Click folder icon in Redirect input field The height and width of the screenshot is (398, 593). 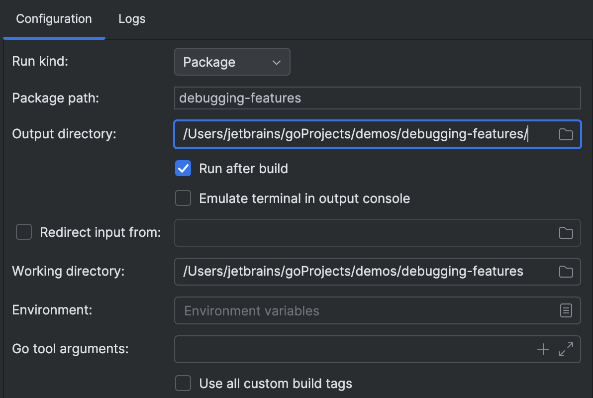566,233
